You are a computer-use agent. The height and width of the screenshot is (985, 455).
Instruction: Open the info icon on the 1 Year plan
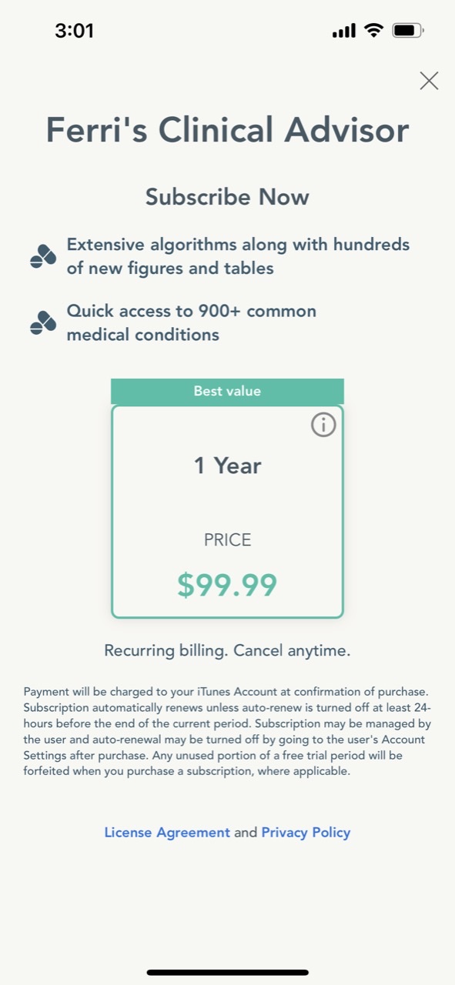[323, 424]
